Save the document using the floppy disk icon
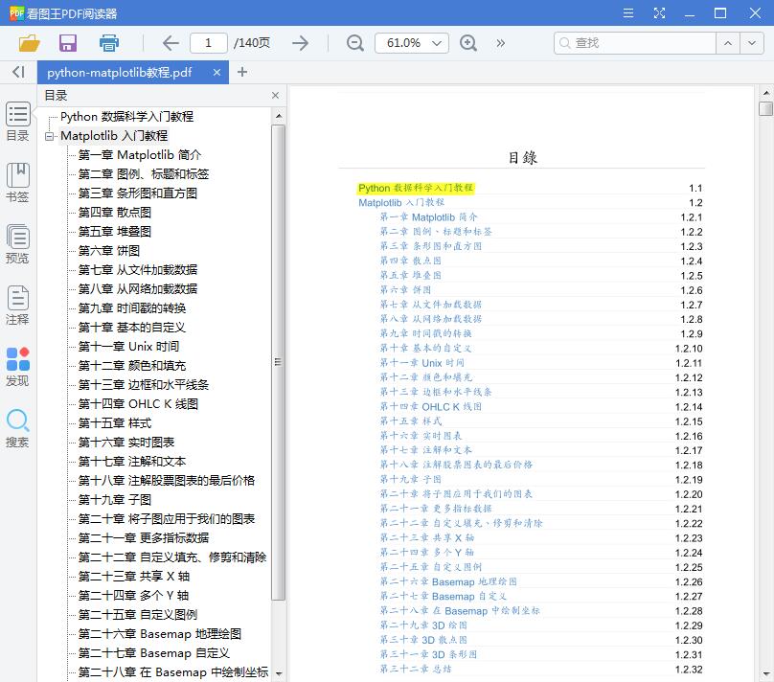The image size is (774, 682). (68, 43)
